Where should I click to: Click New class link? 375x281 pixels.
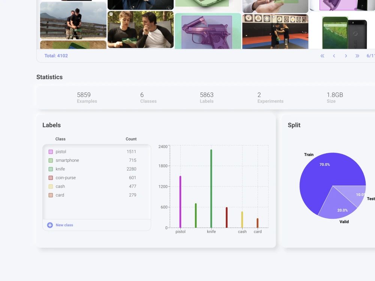(64, 225)
